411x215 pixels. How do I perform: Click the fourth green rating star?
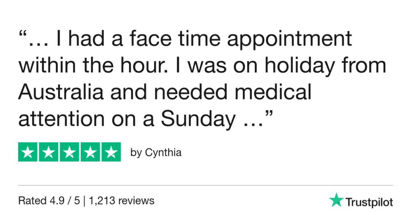(90, 152)
